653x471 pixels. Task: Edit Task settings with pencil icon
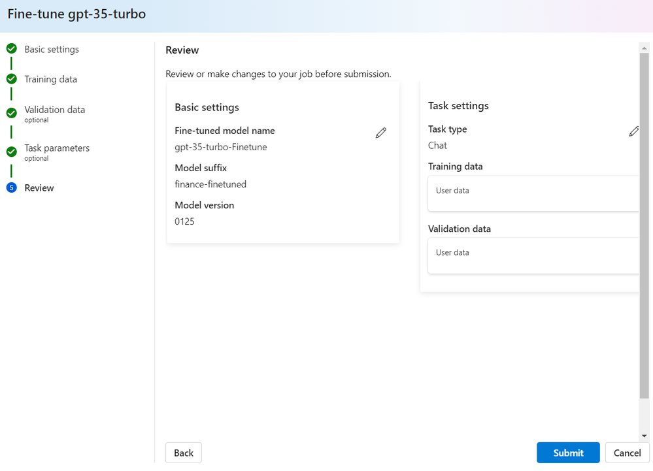coord(634,131)
